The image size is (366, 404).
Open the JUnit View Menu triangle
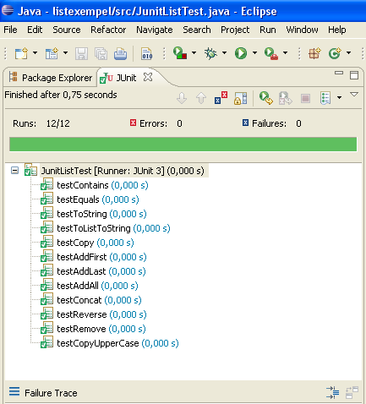354,95
